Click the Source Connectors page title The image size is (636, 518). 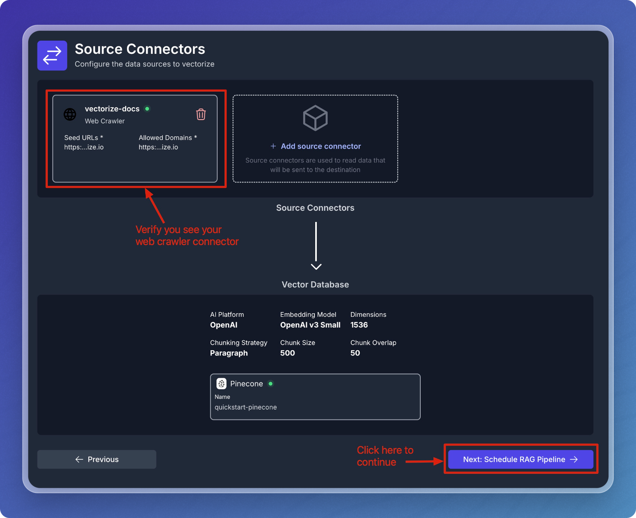pyautogui.click(x=140, y=49)
